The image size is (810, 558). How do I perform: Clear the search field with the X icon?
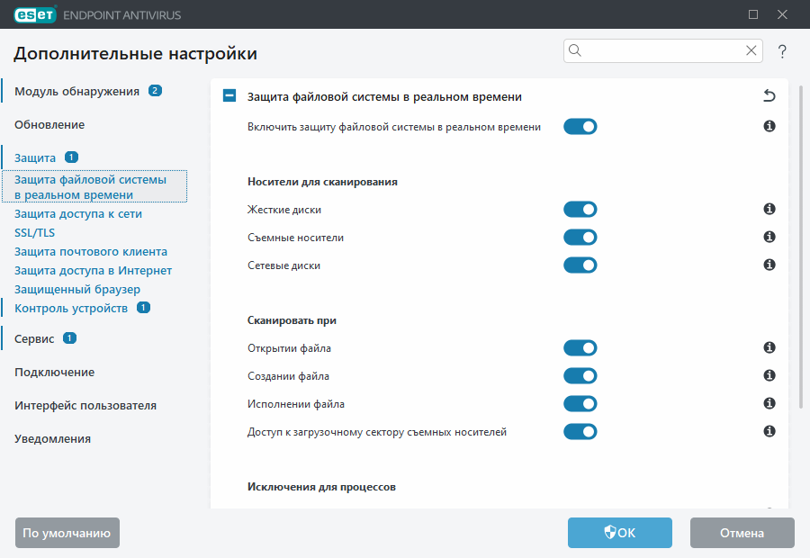(x=751, y=50)
